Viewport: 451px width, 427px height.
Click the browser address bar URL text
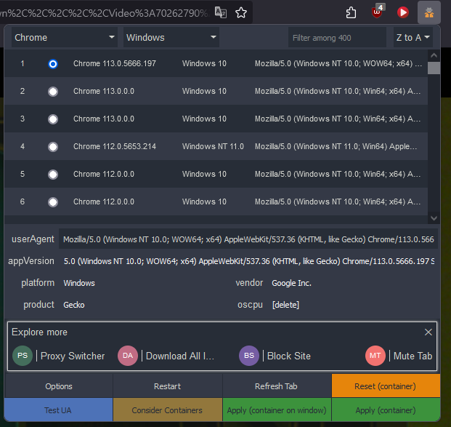[x=105, y=13]
